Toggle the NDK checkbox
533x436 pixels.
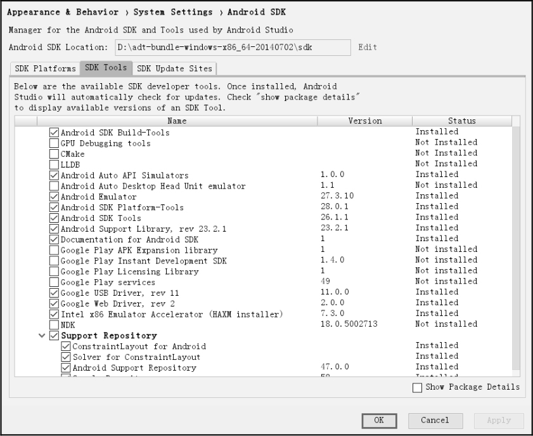click(x=54, y=324)
